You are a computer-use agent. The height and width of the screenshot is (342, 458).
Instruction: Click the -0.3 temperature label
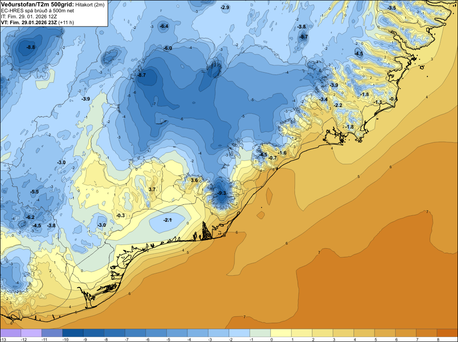pyautogui.click(x=120, y=216)
